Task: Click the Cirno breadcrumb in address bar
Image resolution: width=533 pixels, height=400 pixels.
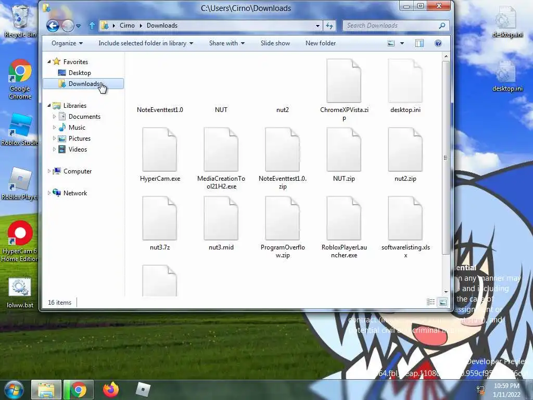Action: [127, 26]
